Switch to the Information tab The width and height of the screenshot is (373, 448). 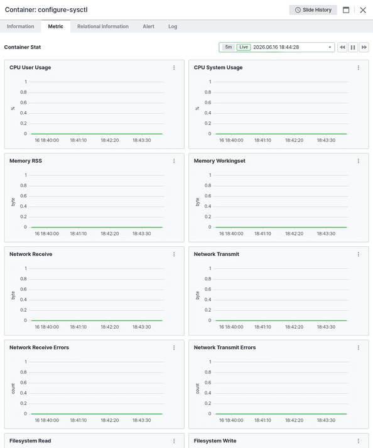click(20, 26)
